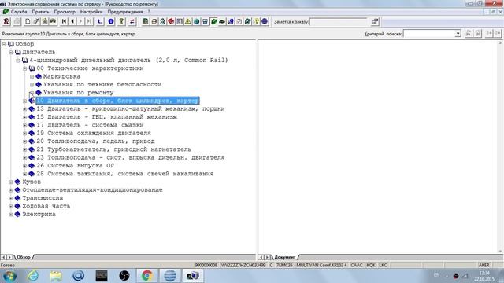The image size is (504, 283).
Task: Click the highlighted green book toolbar icon
Action: [x=213, y=21]
